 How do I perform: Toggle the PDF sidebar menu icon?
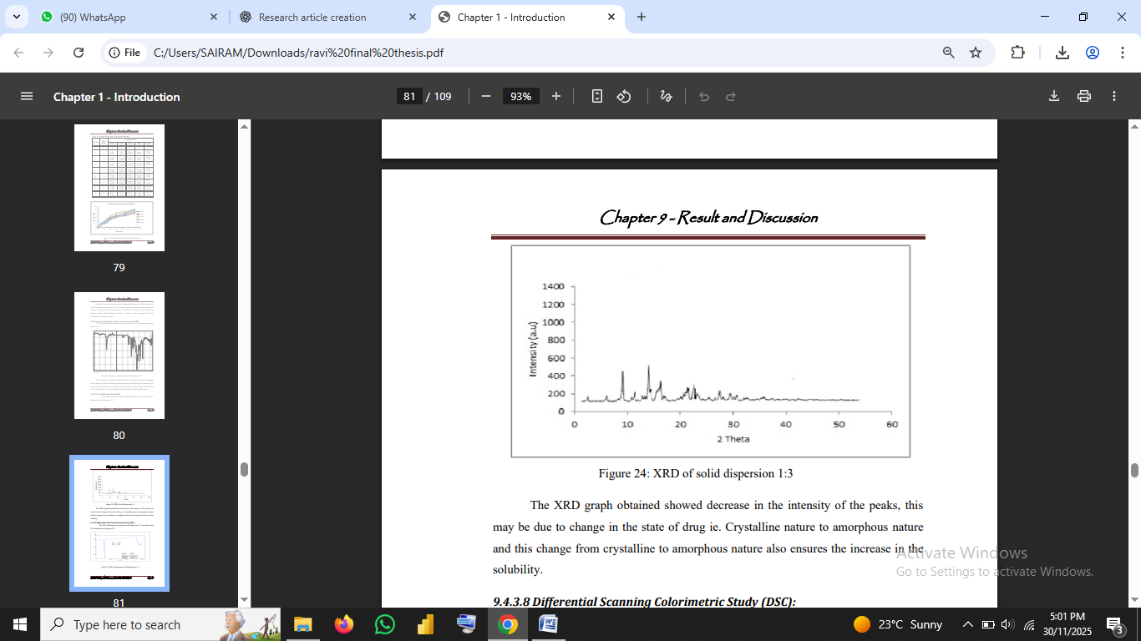(x=27, y=97)
